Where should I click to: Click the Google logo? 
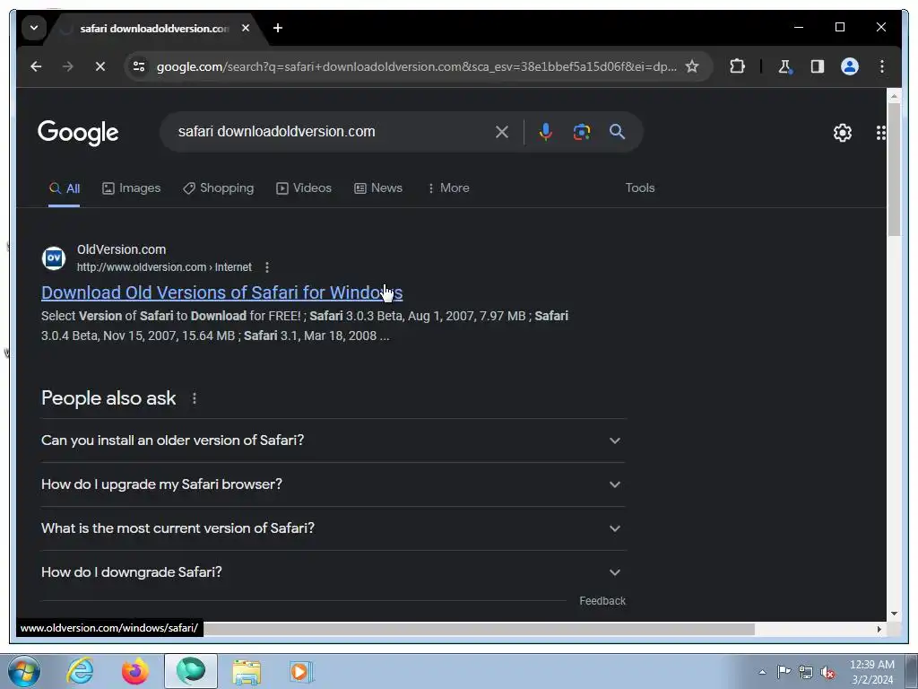(x=78, y=133)
